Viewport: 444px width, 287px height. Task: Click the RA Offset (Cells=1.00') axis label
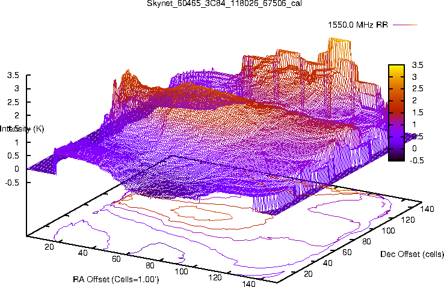pyautogui.click(x=116, y=279)
